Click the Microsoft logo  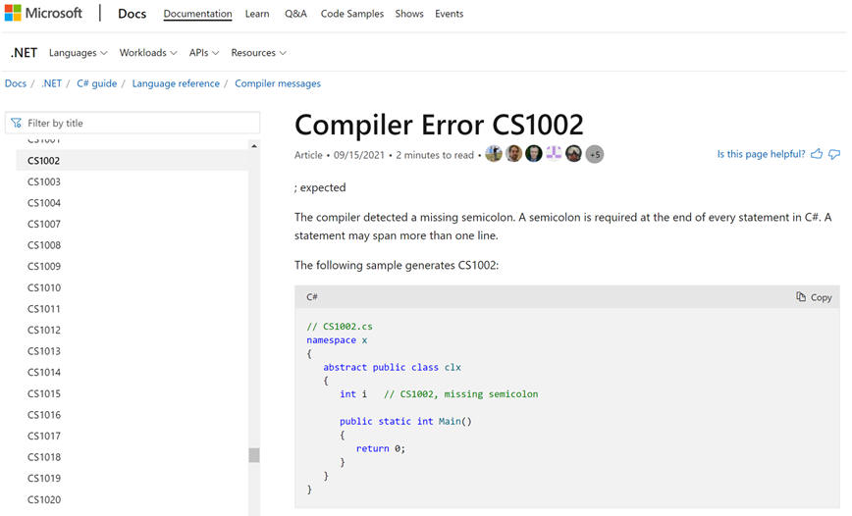43,13
